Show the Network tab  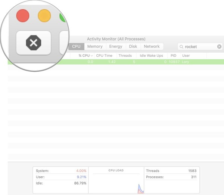tap(152, 47)
